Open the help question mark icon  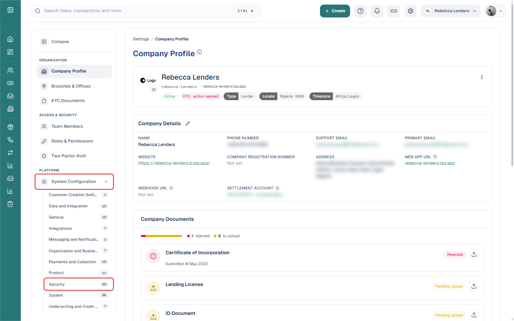point(360,11)
